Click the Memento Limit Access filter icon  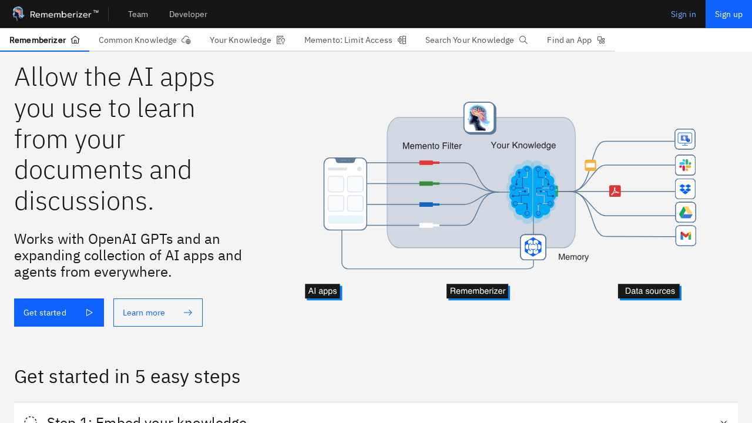[402, 40]
